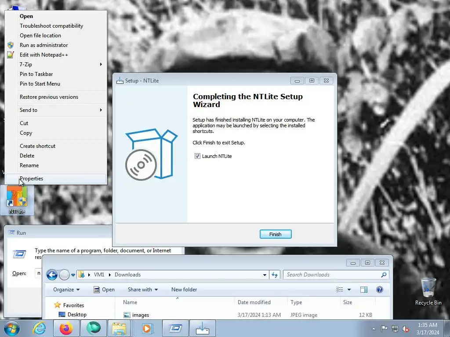Refresh the Downloads folder view
This screenshot has height=337, width=450.
click(275, 275)
